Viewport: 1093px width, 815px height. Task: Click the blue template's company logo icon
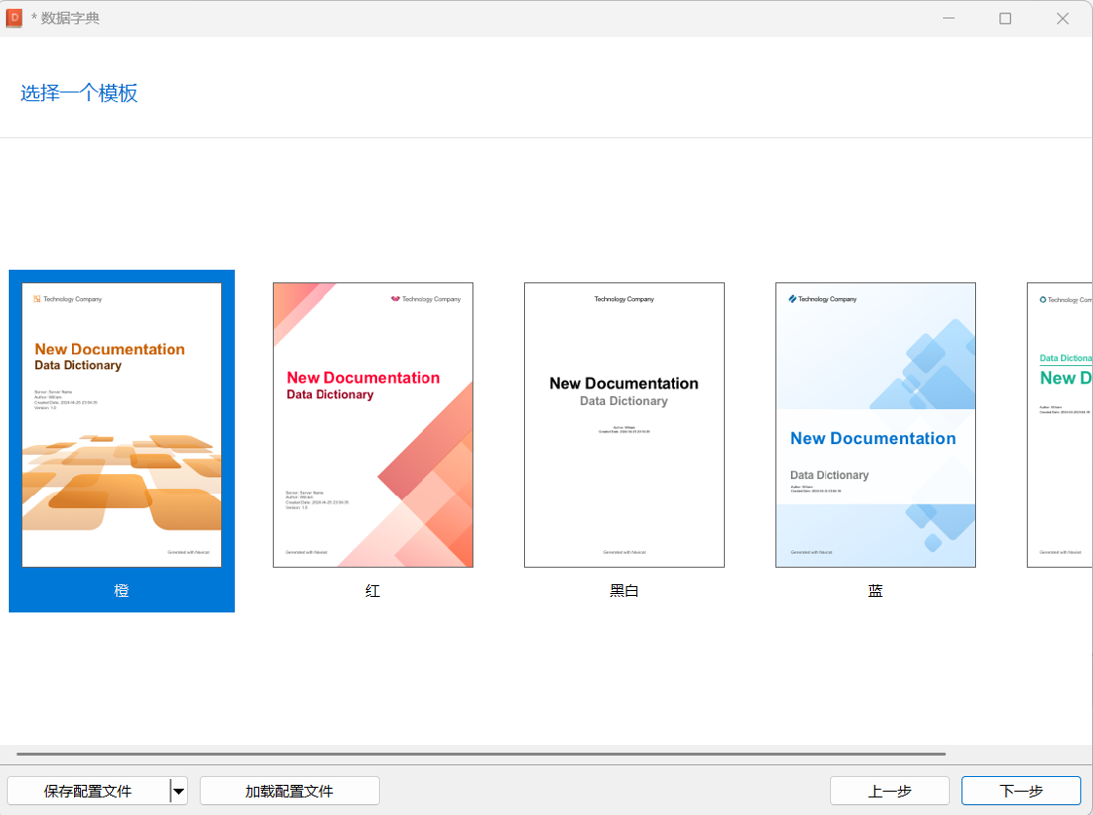[x=793, y=299]
